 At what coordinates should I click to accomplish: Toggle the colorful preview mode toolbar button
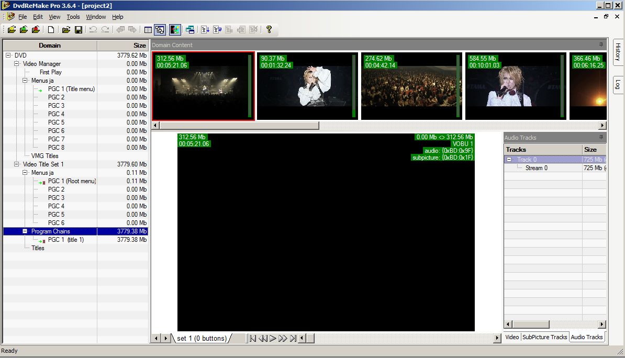[175, 30]
